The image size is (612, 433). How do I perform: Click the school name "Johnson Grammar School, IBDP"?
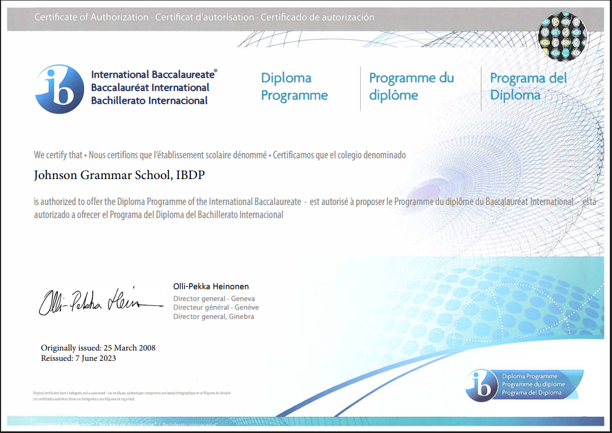(119, 175)
